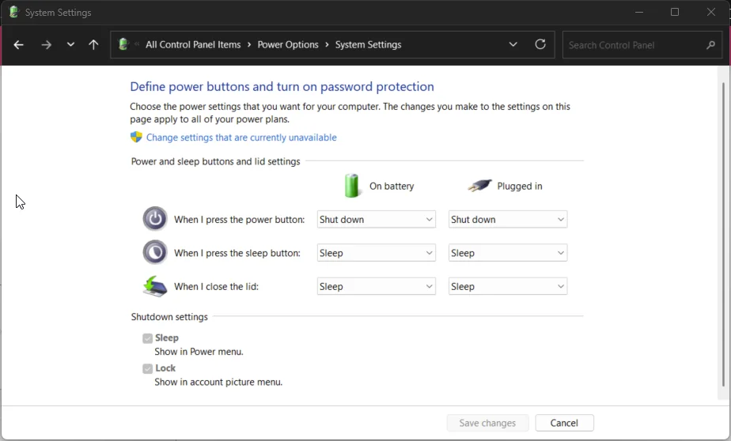Toggle the Lock checkbox in Shutdown settings
The height and width of the screenshot is (441, 731).
click(148, 368)
